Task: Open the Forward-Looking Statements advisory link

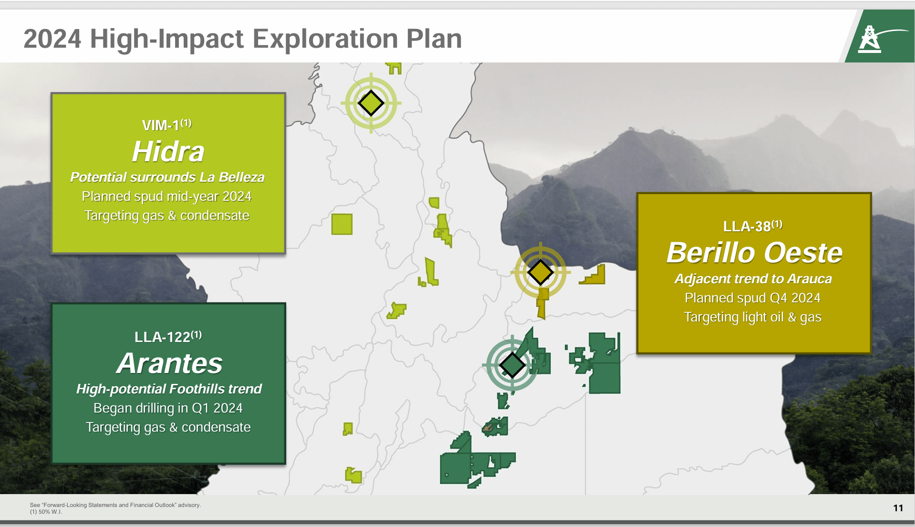Action: (x=116, y=504)
